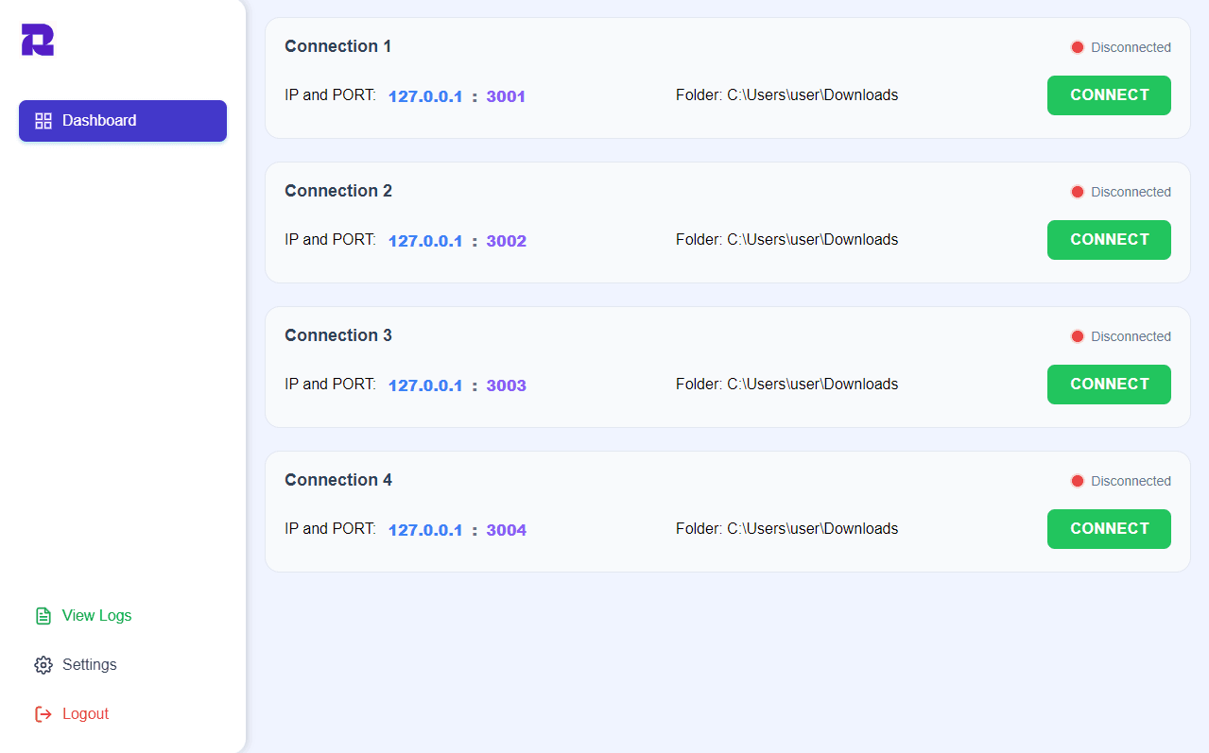Click the red status dot of Connection 2
This screenshot has width=1209, height=753.
pyautogui.click(x=1078, y=192)
